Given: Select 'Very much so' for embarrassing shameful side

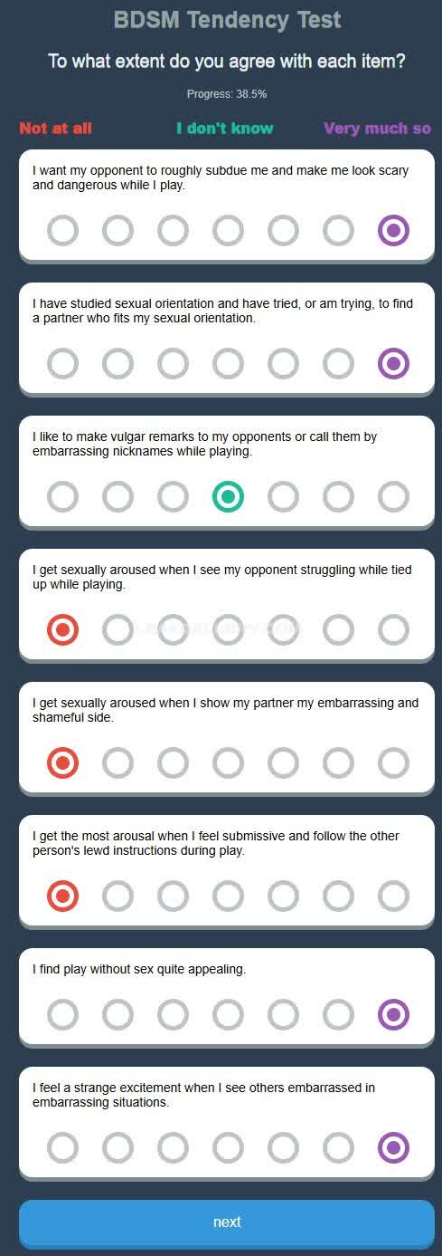Looking at the screenshot, I should [393, 763].
